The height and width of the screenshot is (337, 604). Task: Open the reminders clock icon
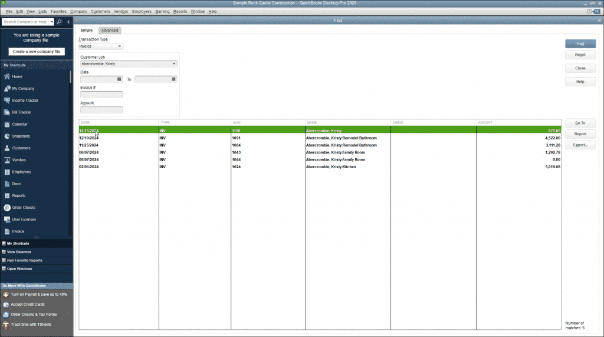point(589,12)
